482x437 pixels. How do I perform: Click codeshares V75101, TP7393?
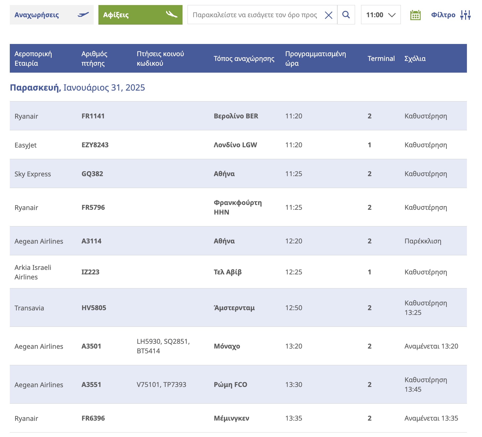tap(162, 385)
